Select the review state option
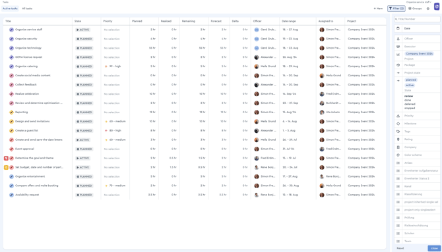The width and height of the screenshot is (442, 252). (408, 96)
